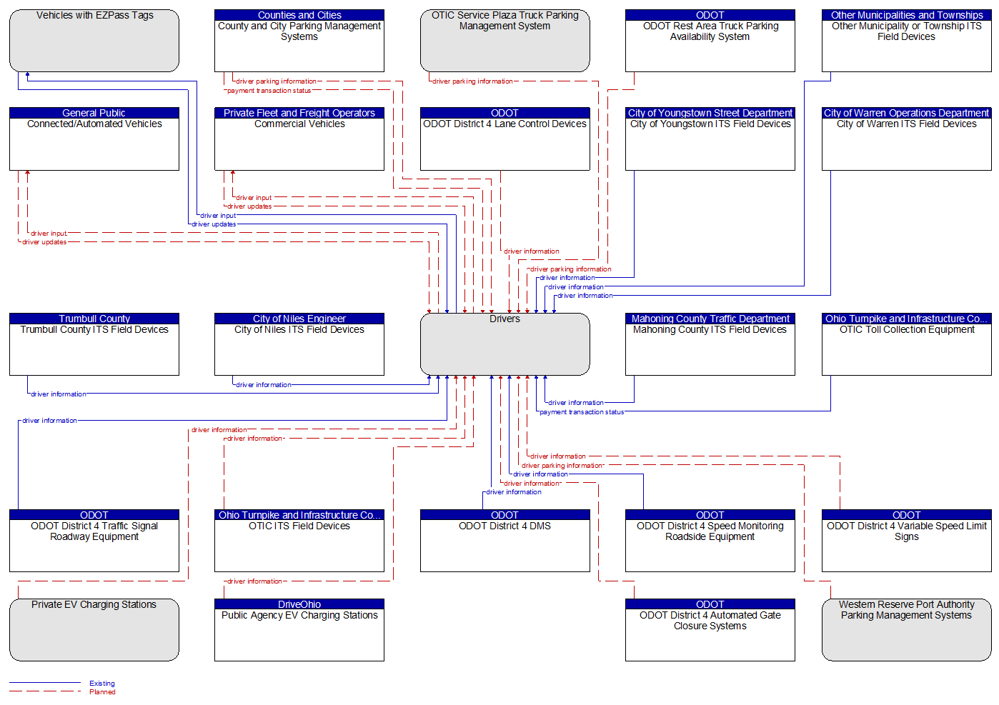Open Western Reserve Port Authority Parking Management Systems
The width and height of the screenshot is (999, 705).
click(907, 630)
